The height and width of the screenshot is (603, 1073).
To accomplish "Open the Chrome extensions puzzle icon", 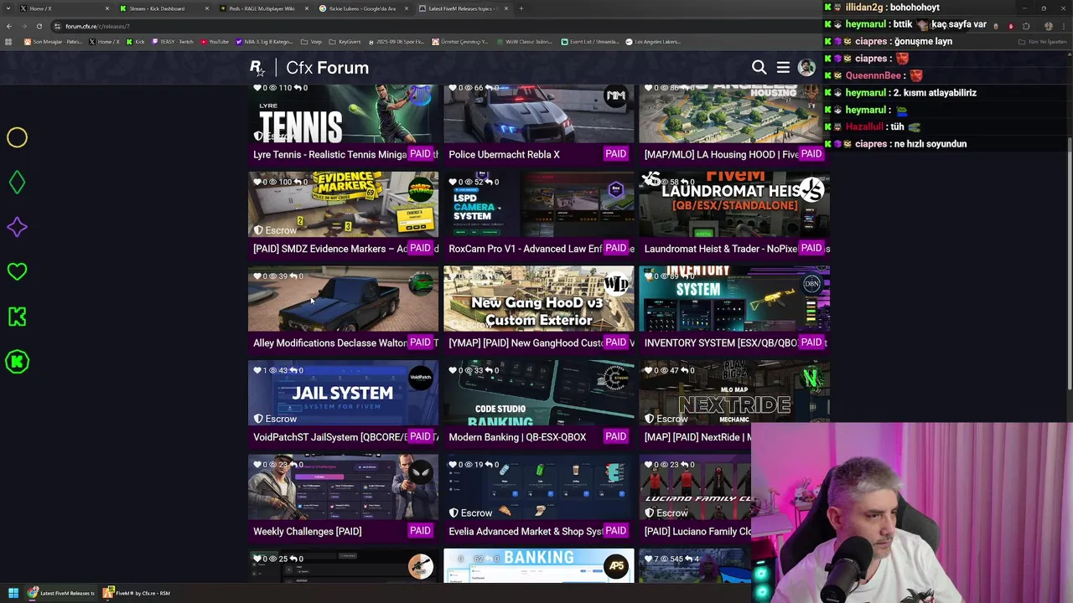I will click(1026, 26).
